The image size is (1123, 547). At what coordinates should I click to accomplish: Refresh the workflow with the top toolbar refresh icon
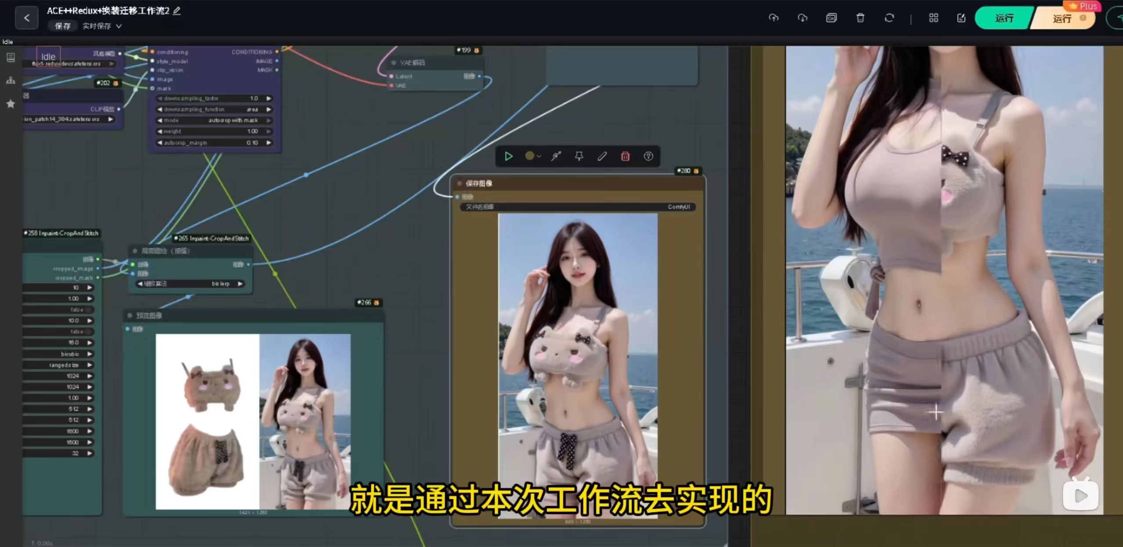pos(889,18)
